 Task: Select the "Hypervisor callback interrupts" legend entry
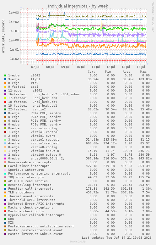(36, 215)
